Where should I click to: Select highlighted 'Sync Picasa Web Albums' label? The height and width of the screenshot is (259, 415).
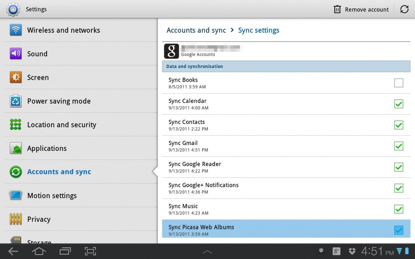pos(201,227)
